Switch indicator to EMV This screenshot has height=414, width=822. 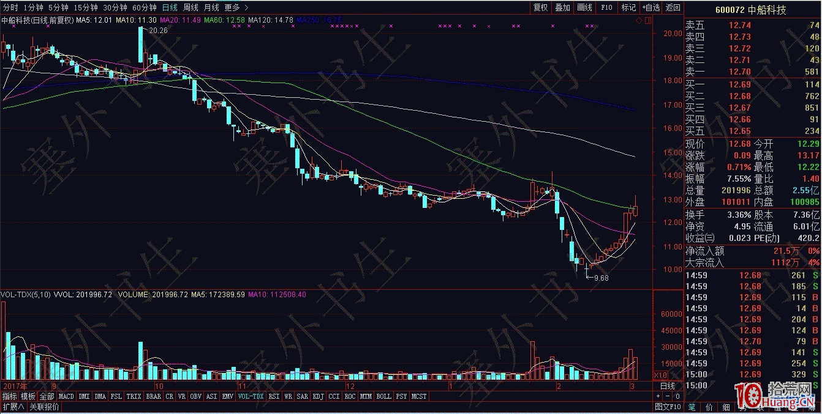pyautogui.click(x=228, y=396)
